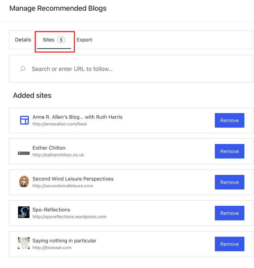
Task: Click the Saying nothing in particular favicon
Action: [x=24, y=243]
